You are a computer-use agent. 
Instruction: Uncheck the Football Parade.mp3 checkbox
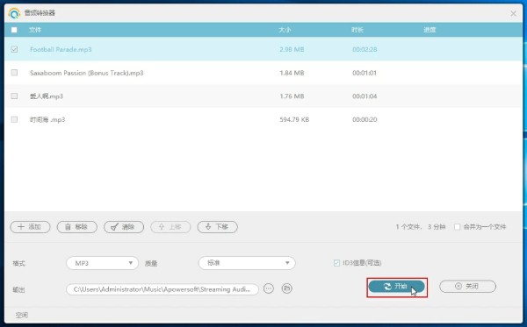(14, 49)
